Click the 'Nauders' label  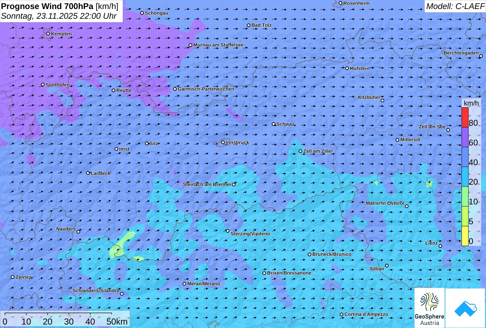pos(66,229)
